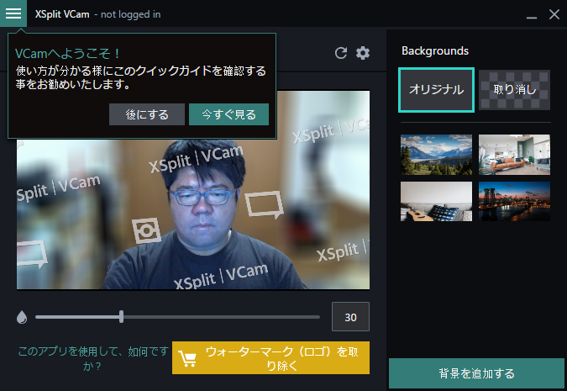Start the guide with 今すぐ見る
Image resolution: width=567 pixels, height=391 pixels.
(228, 114)
